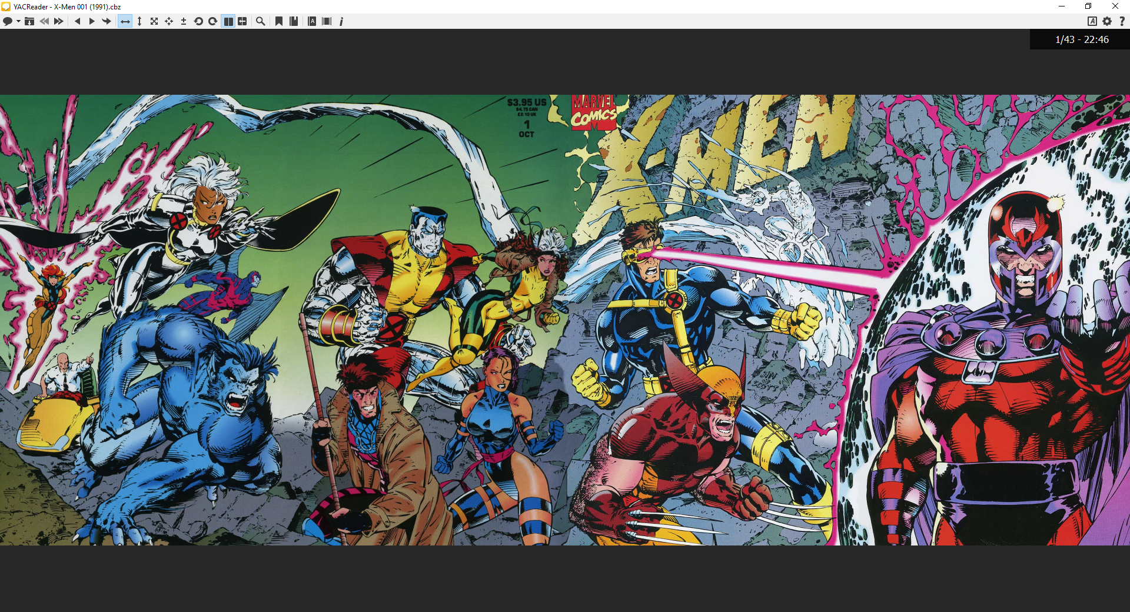Select fit to page mode
1130x612 pixels.
pyautogui.click(x=169, y=21)
